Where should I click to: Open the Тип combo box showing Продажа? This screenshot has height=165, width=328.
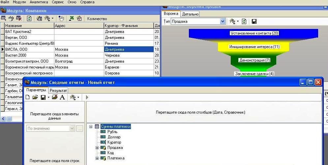coord(198,21)
